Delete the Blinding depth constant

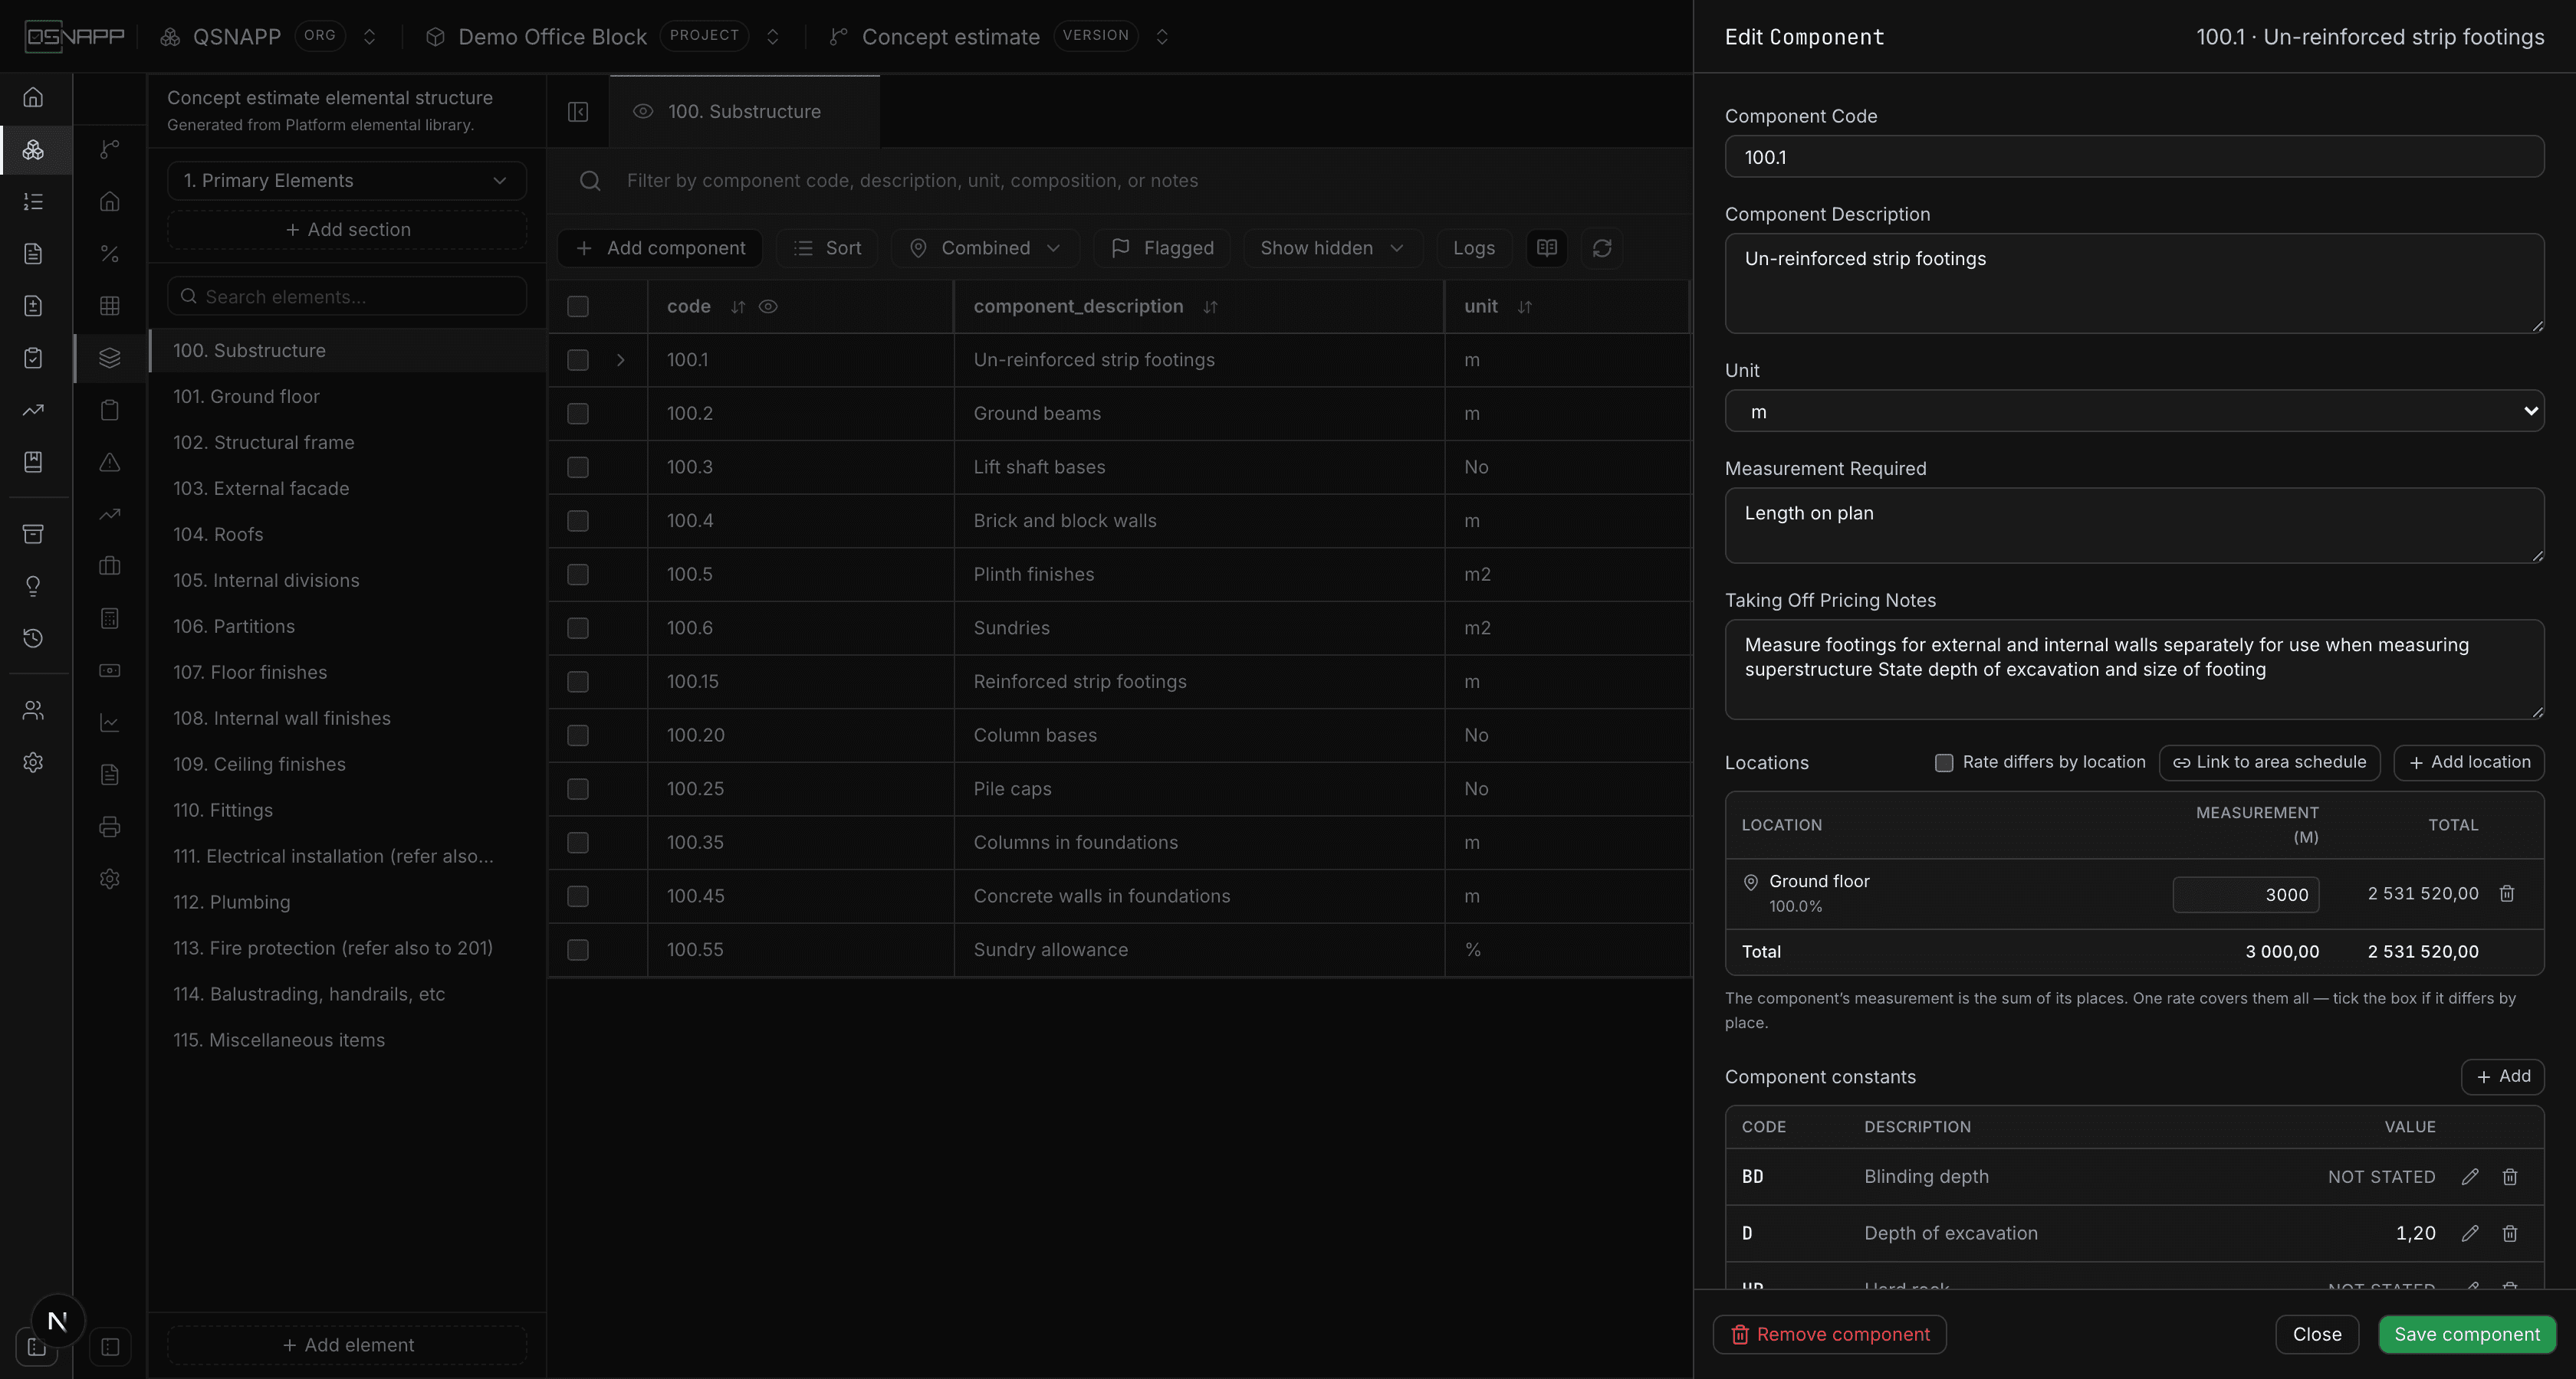click(2510, 1176)
